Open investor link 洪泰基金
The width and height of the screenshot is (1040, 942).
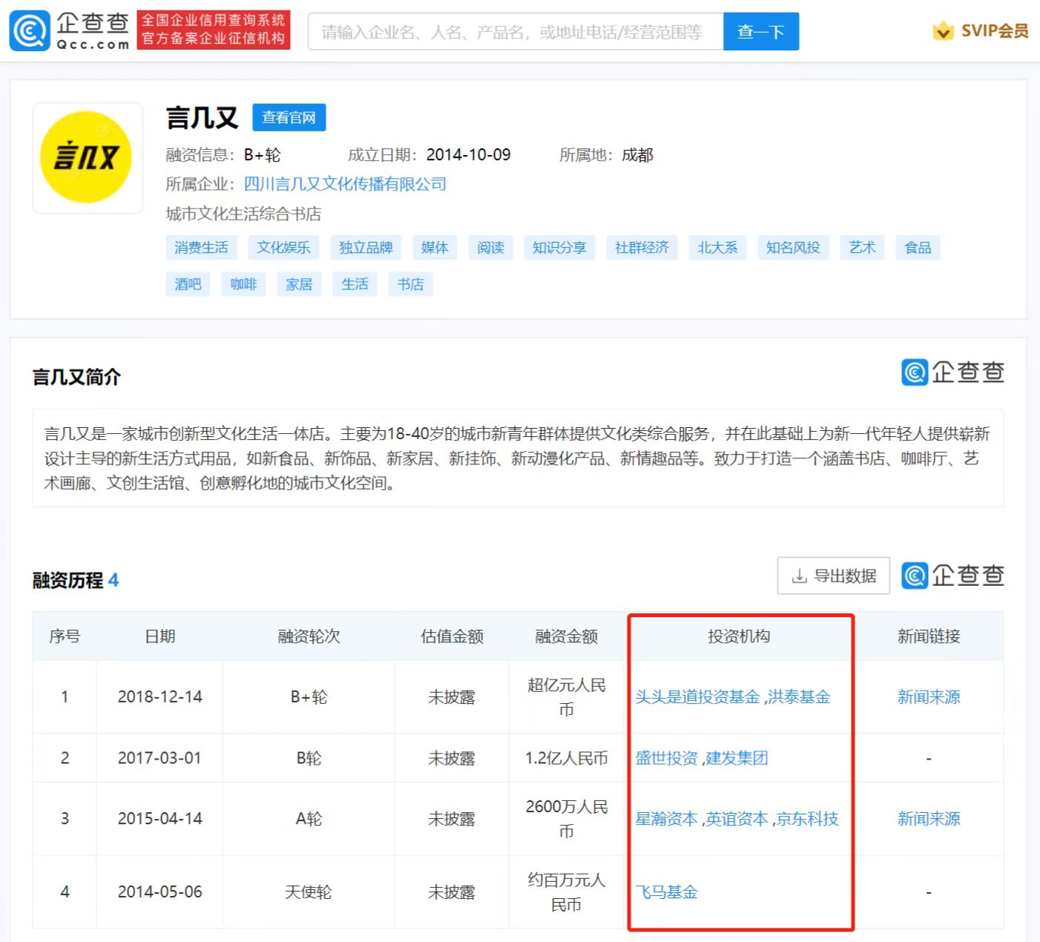tap(799, 696)
